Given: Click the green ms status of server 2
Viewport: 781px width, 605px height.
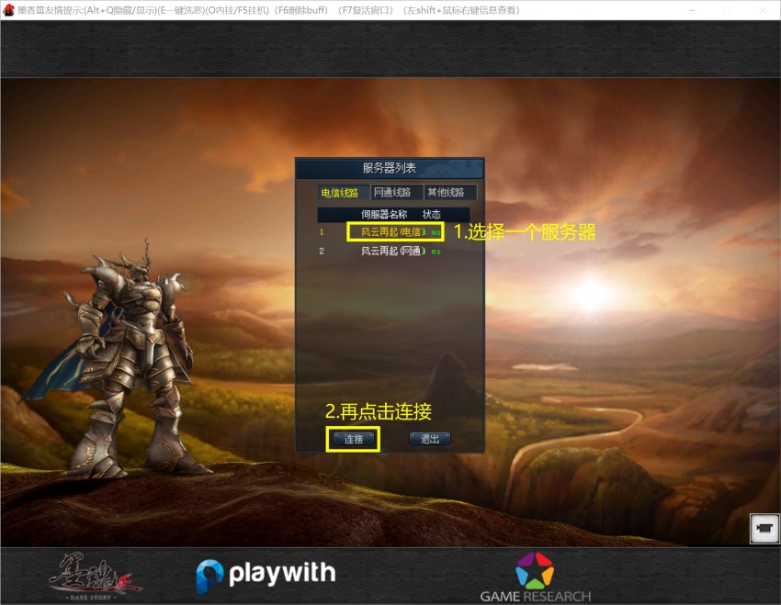Looking at the screenshot, I should pyautogui.click(x=436, y=252).
